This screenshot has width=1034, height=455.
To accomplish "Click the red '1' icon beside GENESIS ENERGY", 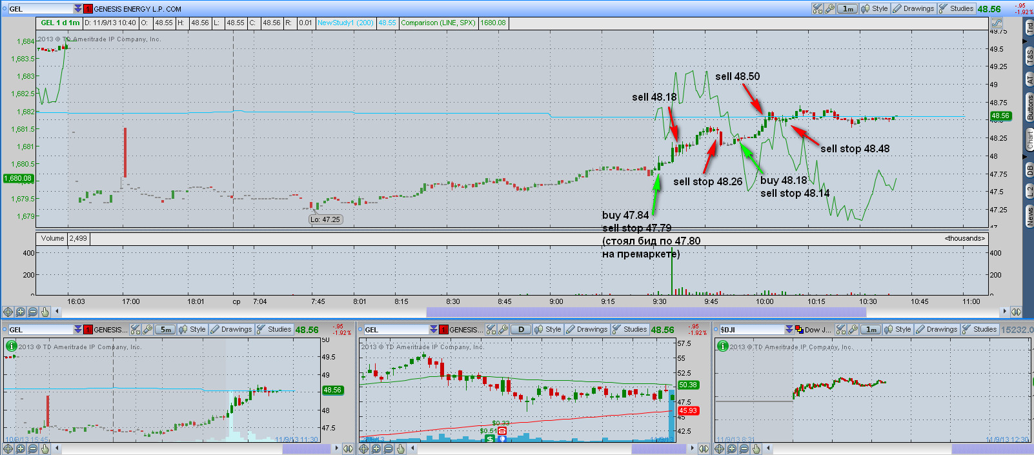I will tap(88, 9).
